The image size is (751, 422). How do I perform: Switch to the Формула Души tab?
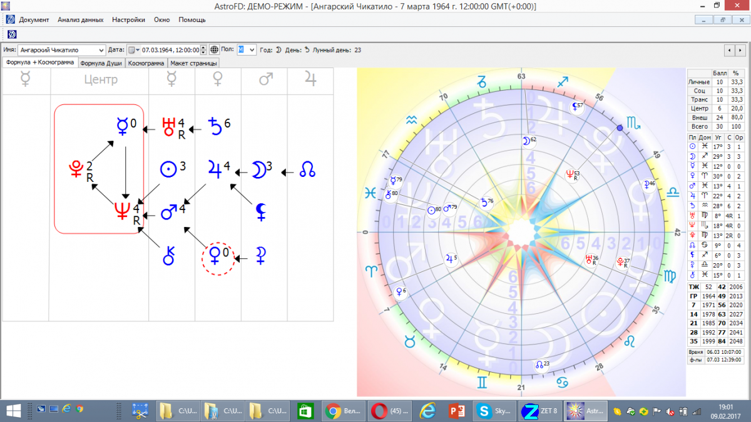point(101,63)
